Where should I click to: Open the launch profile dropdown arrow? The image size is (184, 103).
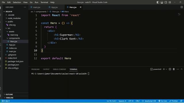[166, 69]
